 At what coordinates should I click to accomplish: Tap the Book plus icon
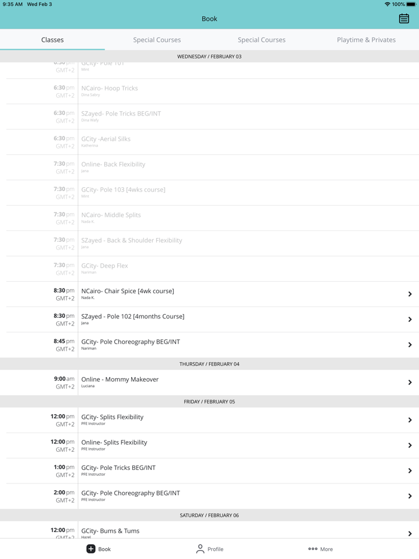coord(91,549)
